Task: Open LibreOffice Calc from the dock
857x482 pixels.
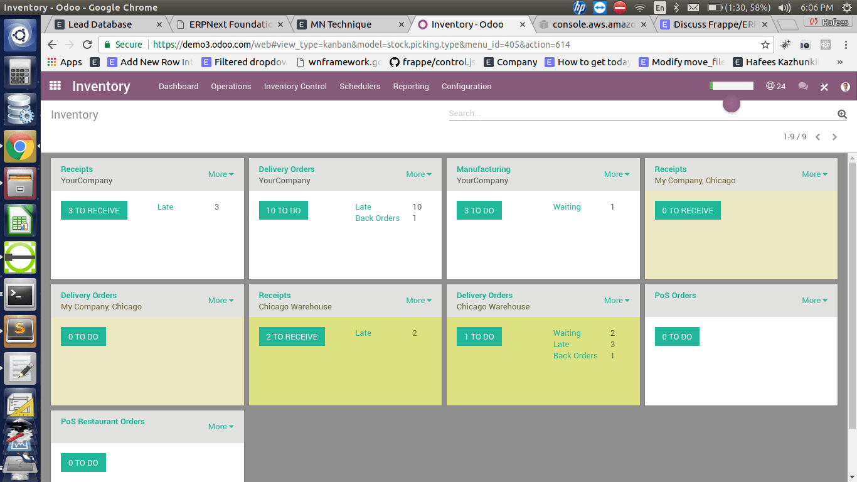Action: point(20,221)
